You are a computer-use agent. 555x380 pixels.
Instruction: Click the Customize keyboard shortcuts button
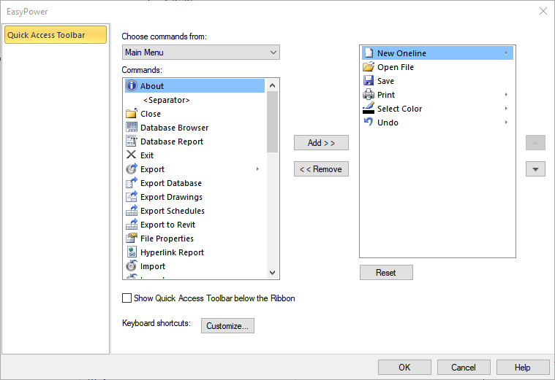click(227, 326)
